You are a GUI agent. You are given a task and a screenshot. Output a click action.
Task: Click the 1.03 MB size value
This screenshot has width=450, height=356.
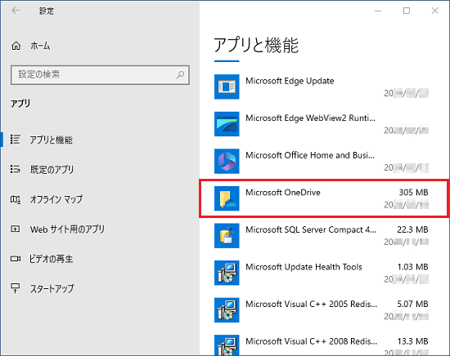pos(412,267)
